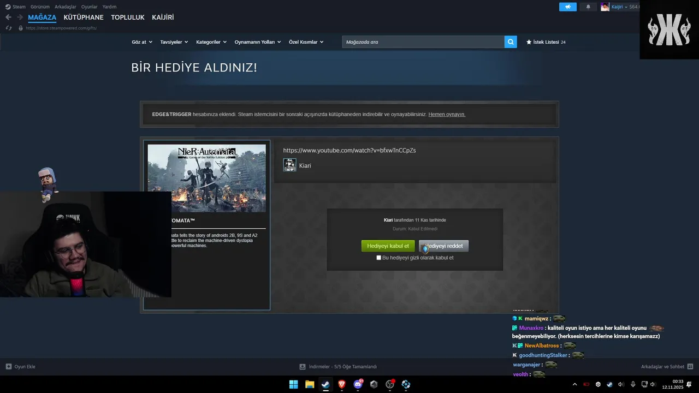
Task: Open the Oyunlar menu
Action: [x=90, y=7]
